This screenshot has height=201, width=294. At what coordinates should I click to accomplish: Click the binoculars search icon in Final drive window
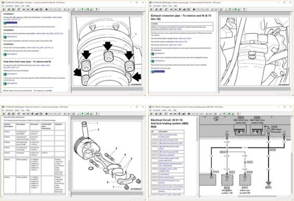tap(46, 9)
